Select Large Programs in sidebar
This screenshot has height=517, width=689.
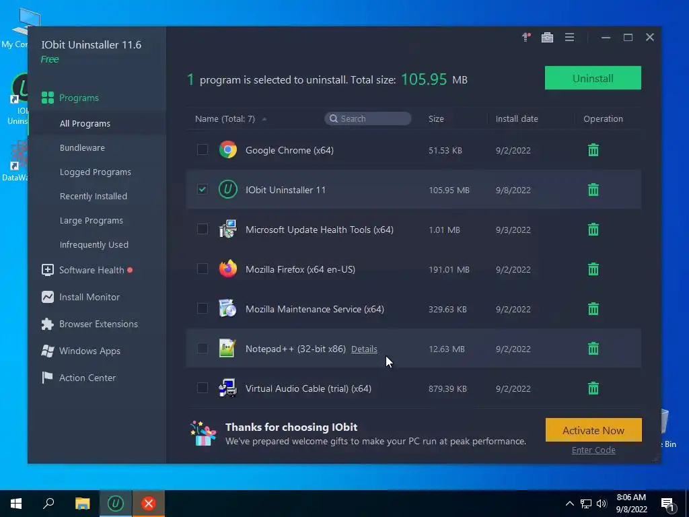point(92,220)
